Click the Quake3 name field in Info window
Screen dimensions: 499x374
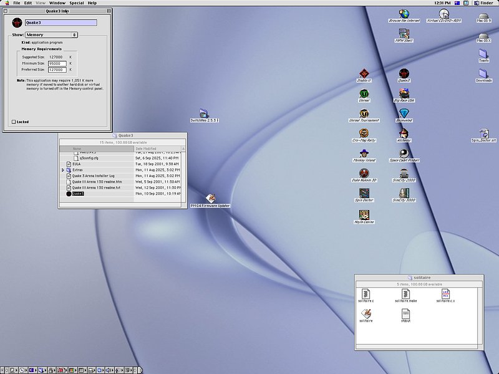61,22
